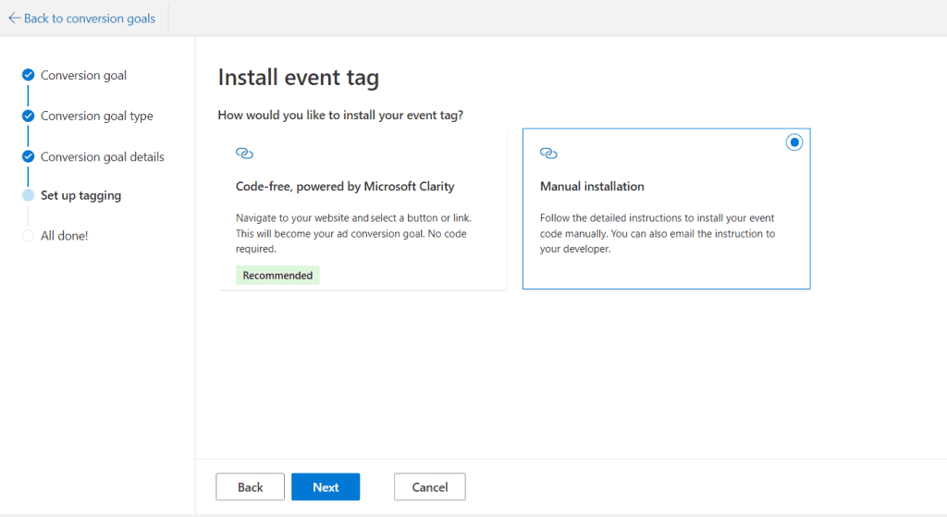The image size is (947, 517).
Task: Click the 'Follow the detailed instructions' description
Action: coord(658,233)
